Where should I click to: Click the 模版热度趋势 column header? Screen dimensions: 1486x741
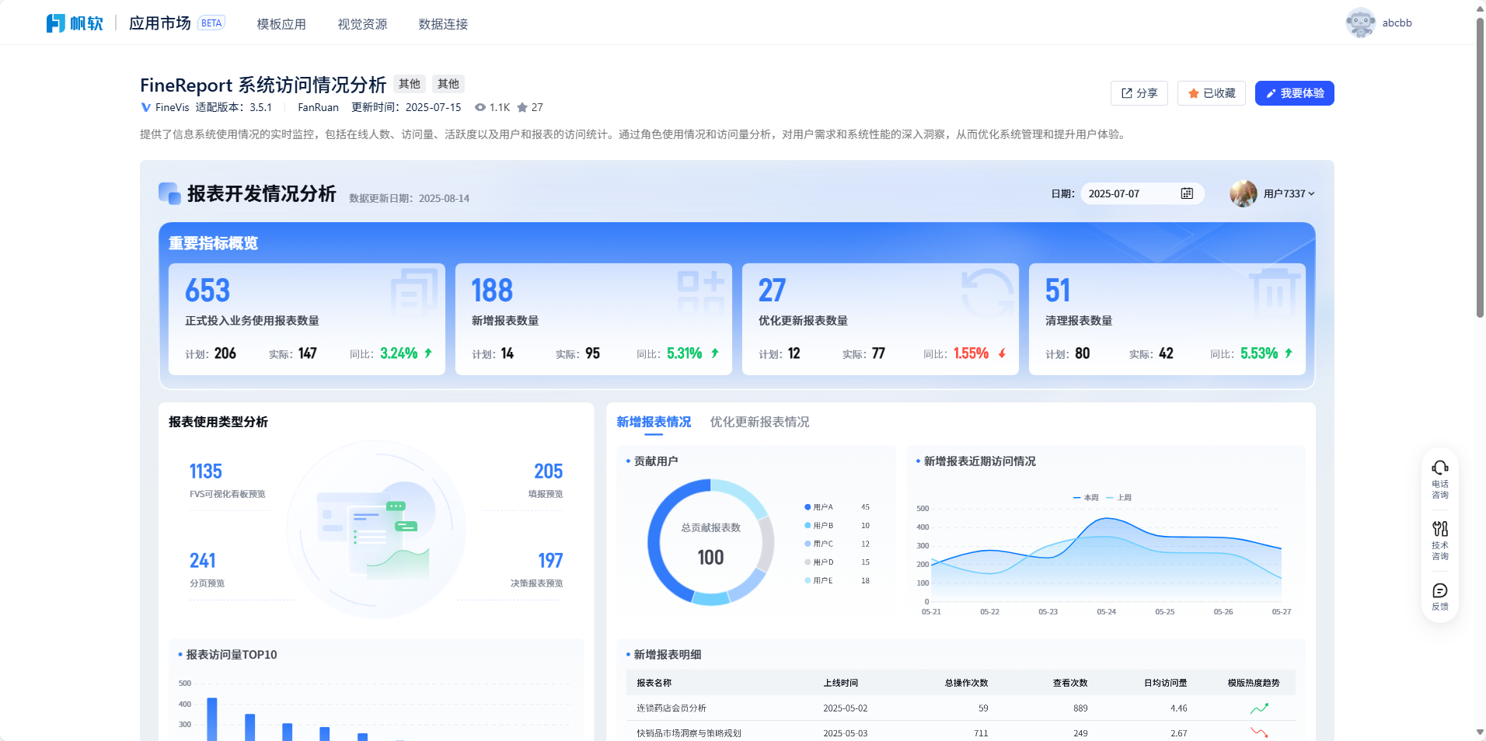point(1254,683)
